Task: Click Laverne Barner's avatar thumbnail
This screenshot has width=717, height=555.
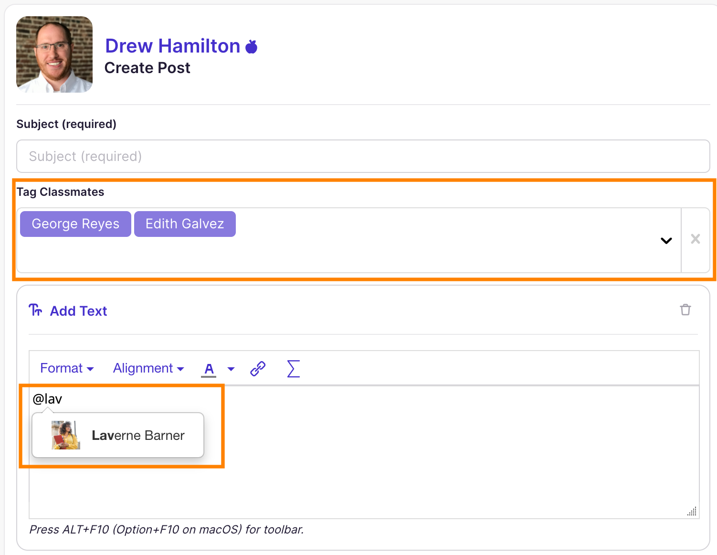Action: tap(66, 435)
